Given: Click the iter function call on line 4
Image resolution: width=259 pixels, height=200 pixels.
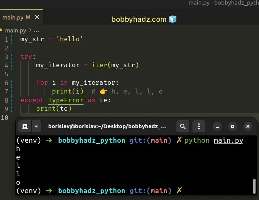Looking at the screenshot, I should (99, 65).
